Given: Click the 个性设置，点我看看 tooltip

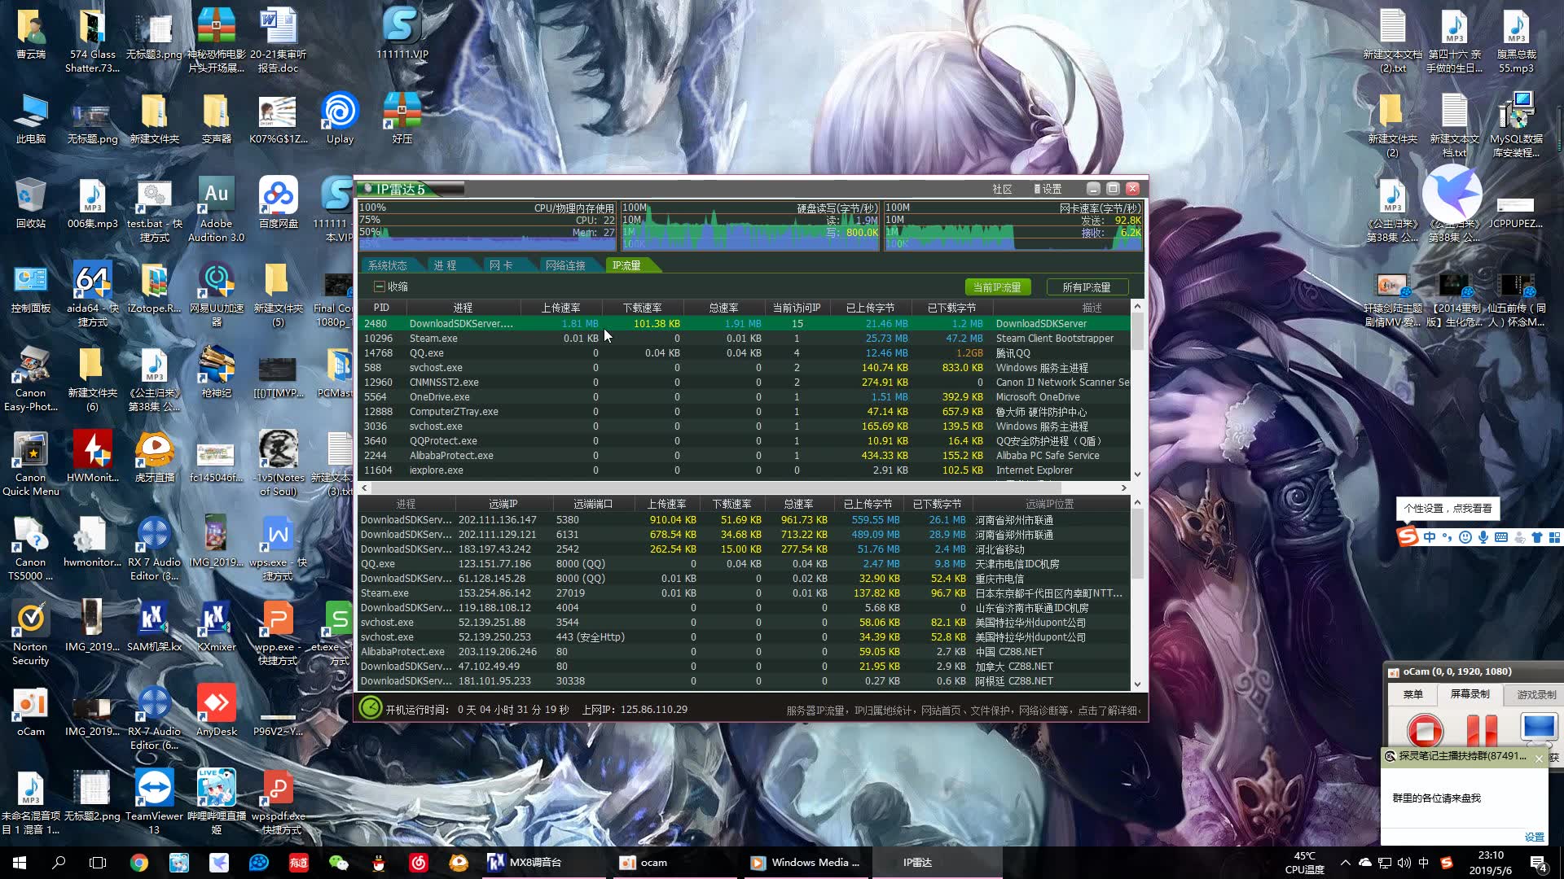Looking at the screenshot, I should coord(1448,509).
